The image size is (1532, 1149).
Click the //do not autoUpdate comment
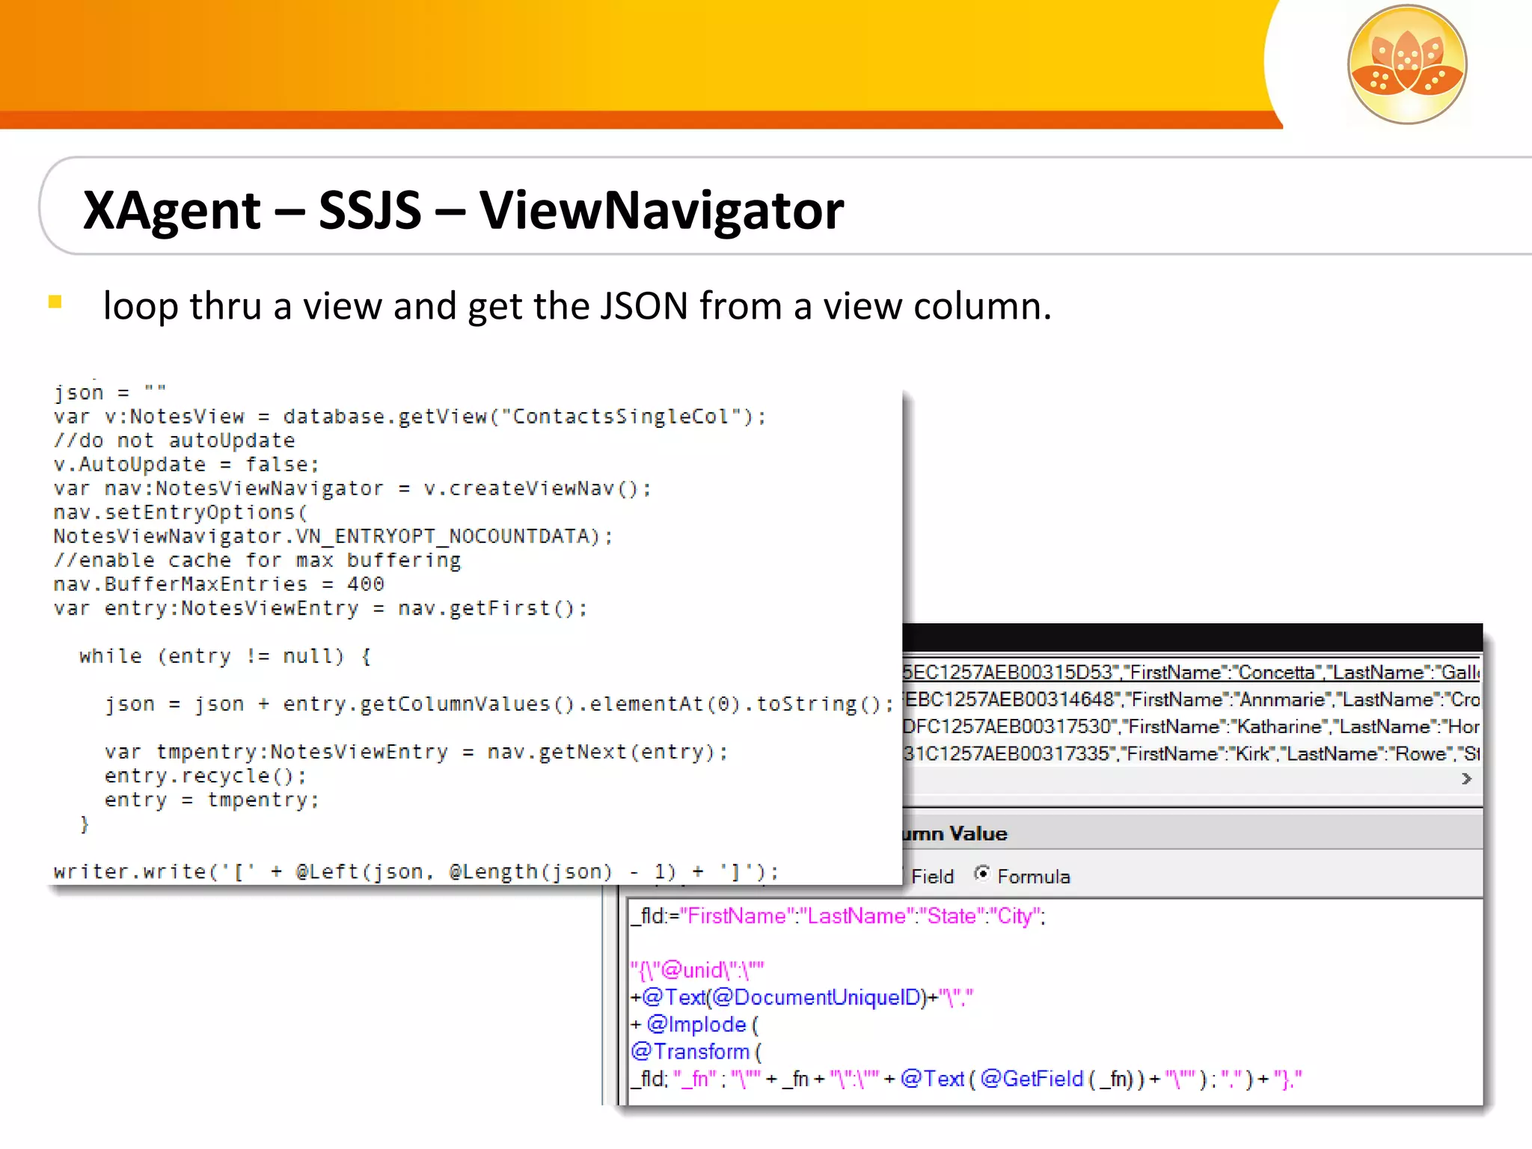click(174, 441)
